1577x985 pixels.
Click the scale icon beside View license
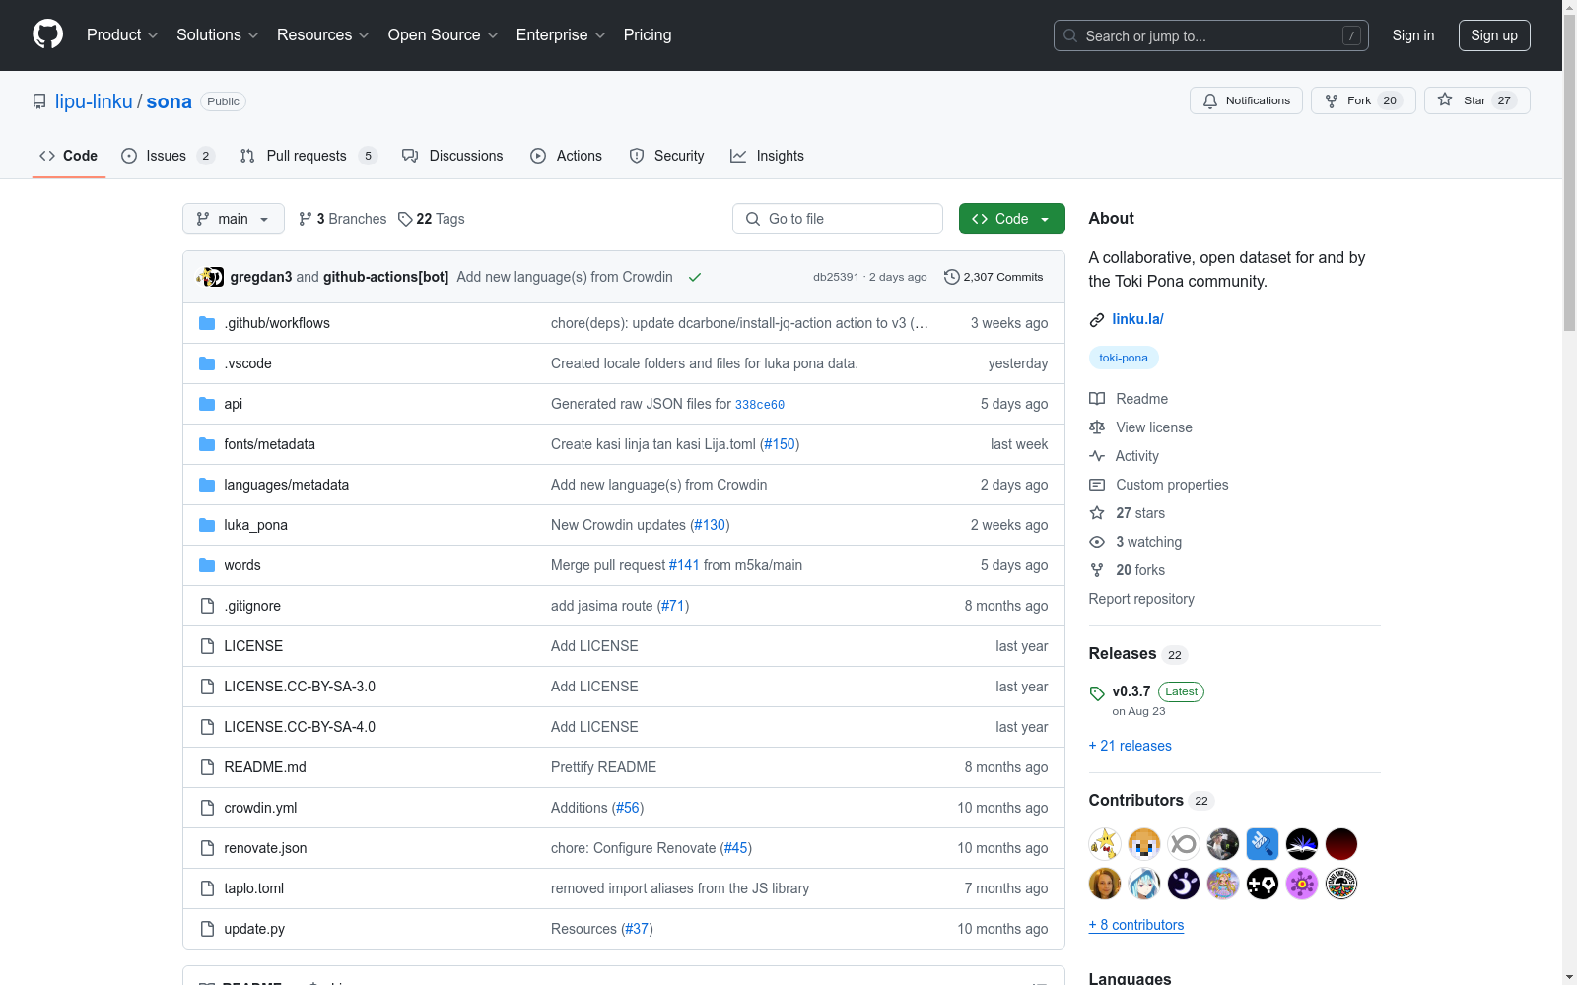coord(1097,427)
